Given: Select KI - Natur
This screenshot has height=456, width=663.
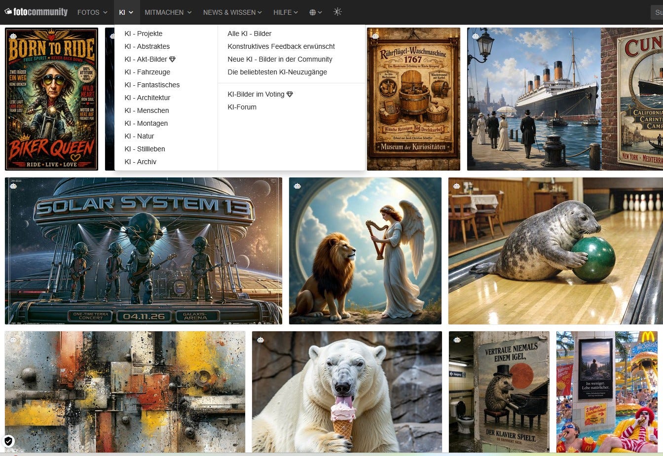Looking at the screenshot, I should click(139, 136).
